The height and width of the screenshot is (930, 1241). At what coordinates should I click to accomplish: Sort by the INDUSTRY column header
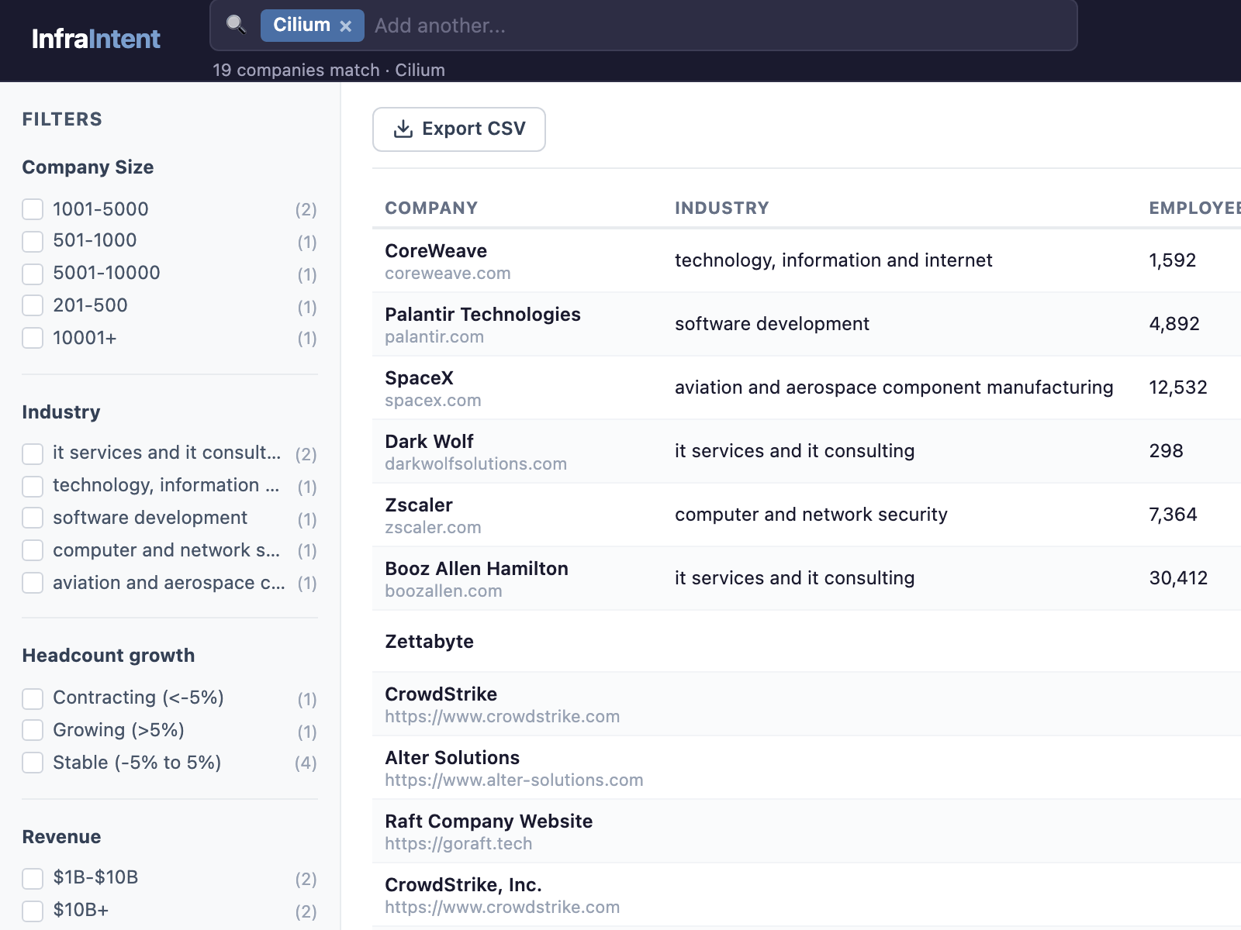pyautogui.click(x=721, y=207)
